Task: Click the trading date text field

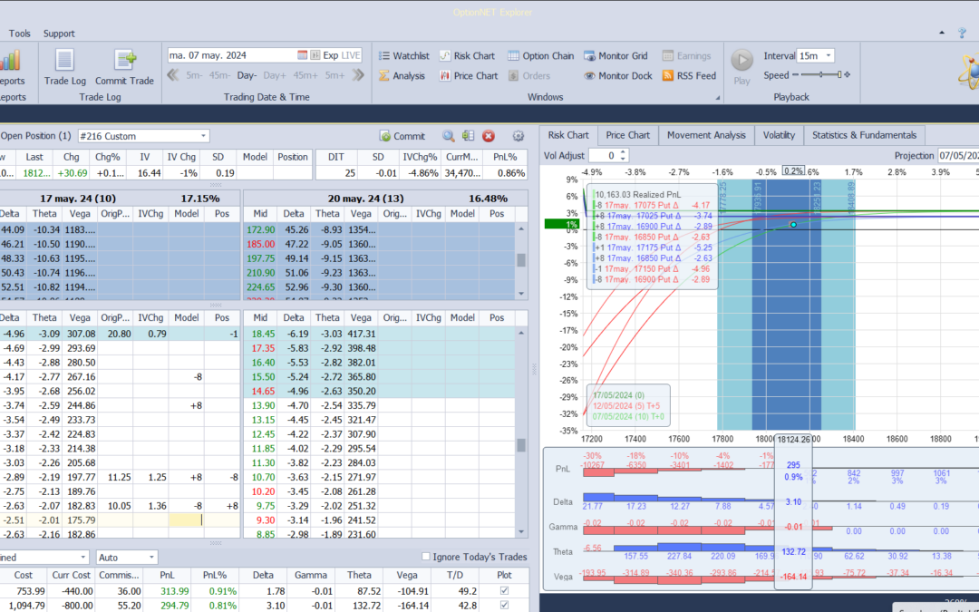Action: click(232, 55)
